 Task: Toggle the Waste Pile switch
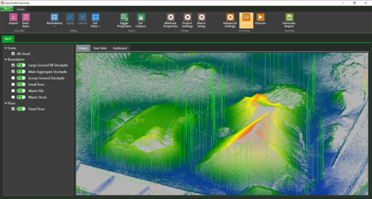[x=21, y=91]
